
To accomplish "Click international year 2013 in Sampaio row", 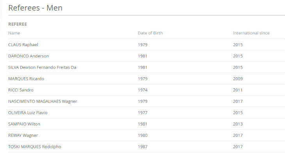I will [238, 124].
